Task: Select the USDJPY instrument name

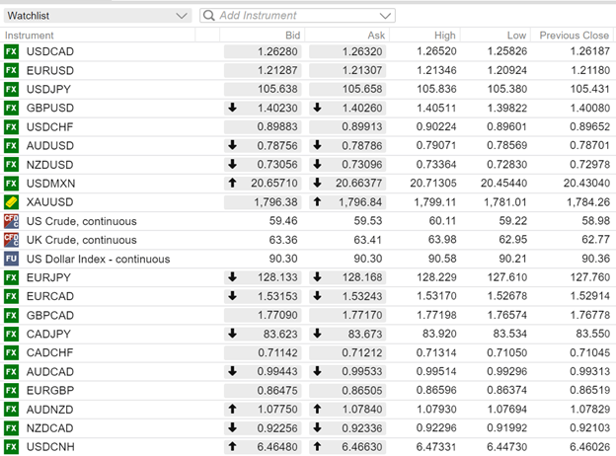Action: pyautogui.click(x=46, y=90)
